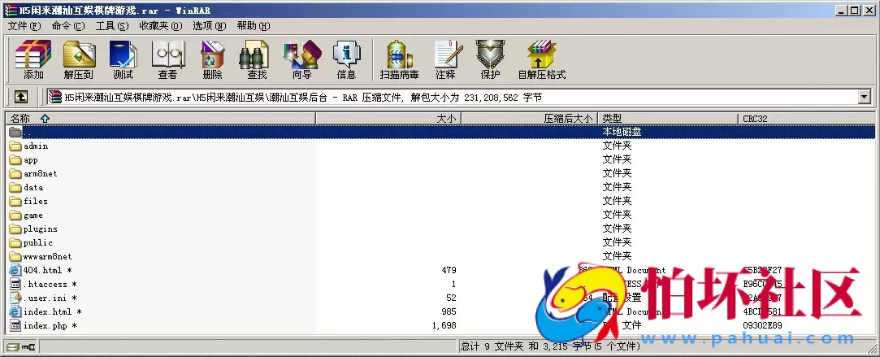Select the wwwarm8net folder row

coord(440,256)
